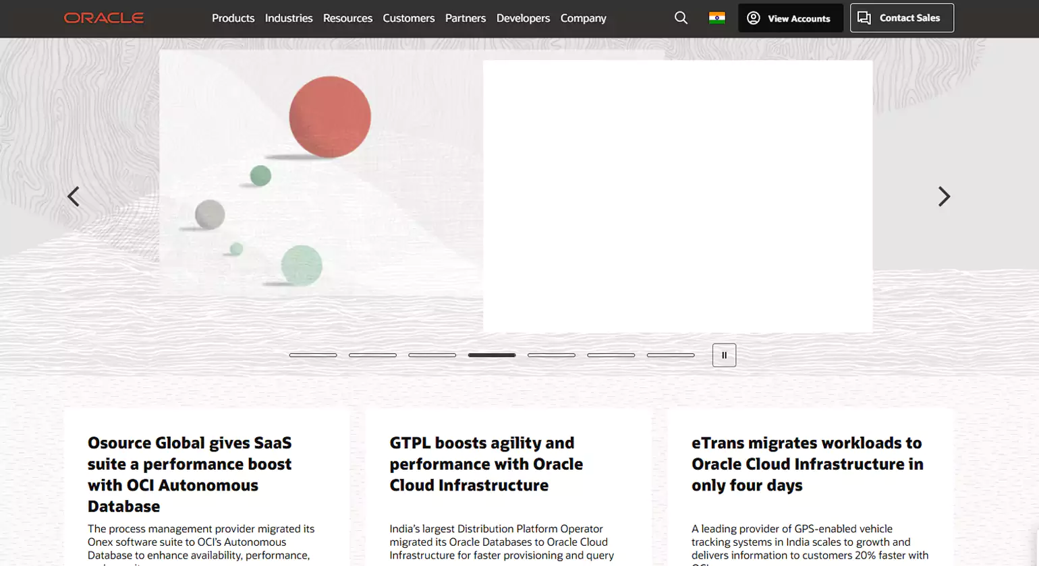This screenshot has height=566, width=1039.
Task: Click View Accounts button
Action: [790, 18]
